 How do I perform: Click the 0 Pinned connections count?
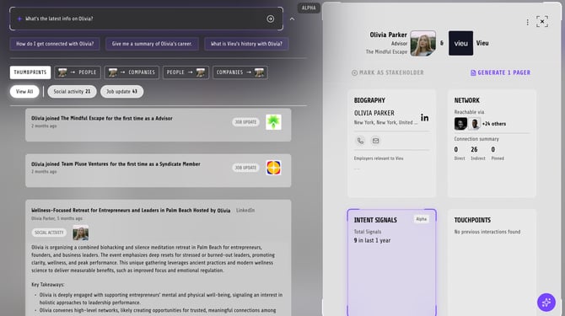[x=493, y=149]
